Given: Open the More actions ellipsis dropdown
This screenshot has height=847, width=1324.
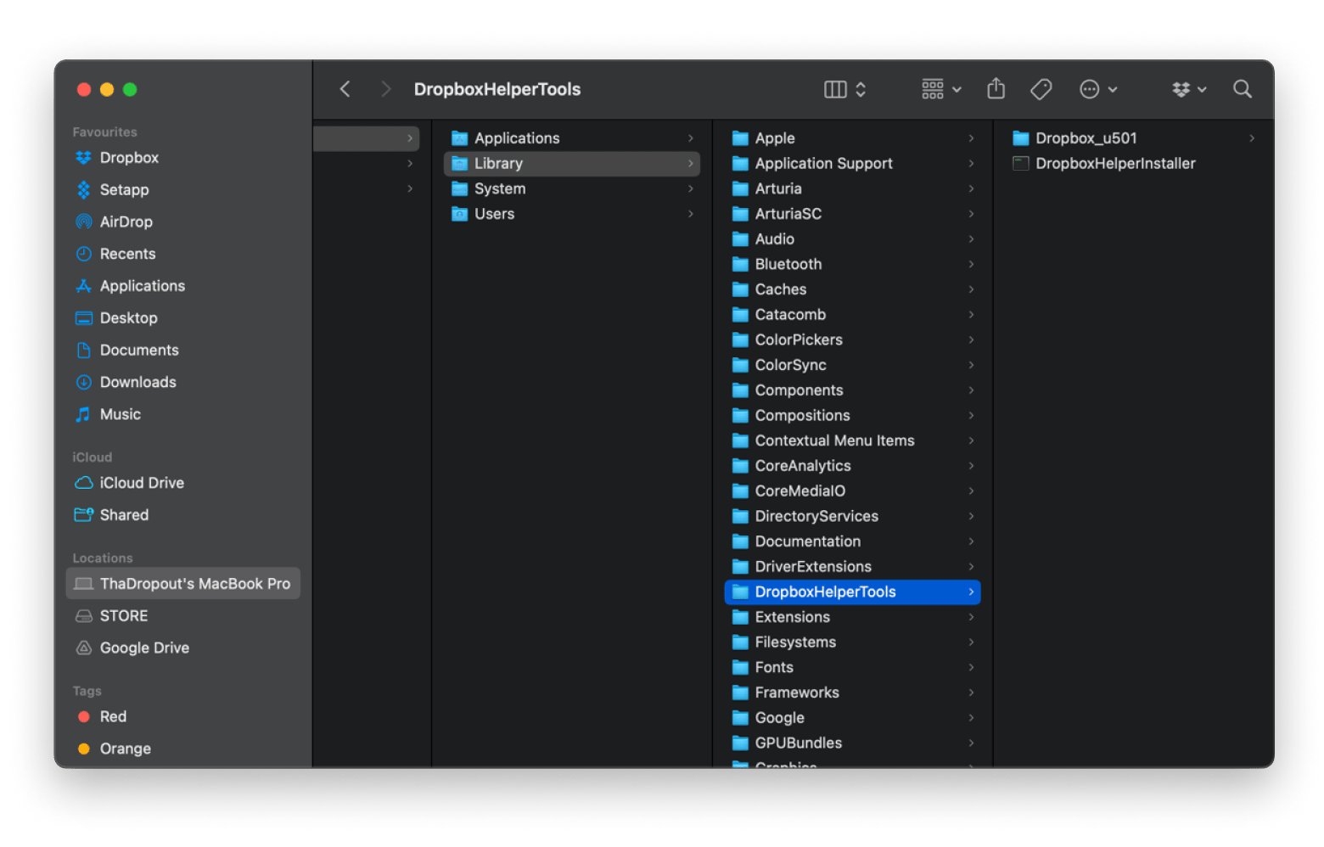Looking at the screenshot, I should pos(1097,89).
